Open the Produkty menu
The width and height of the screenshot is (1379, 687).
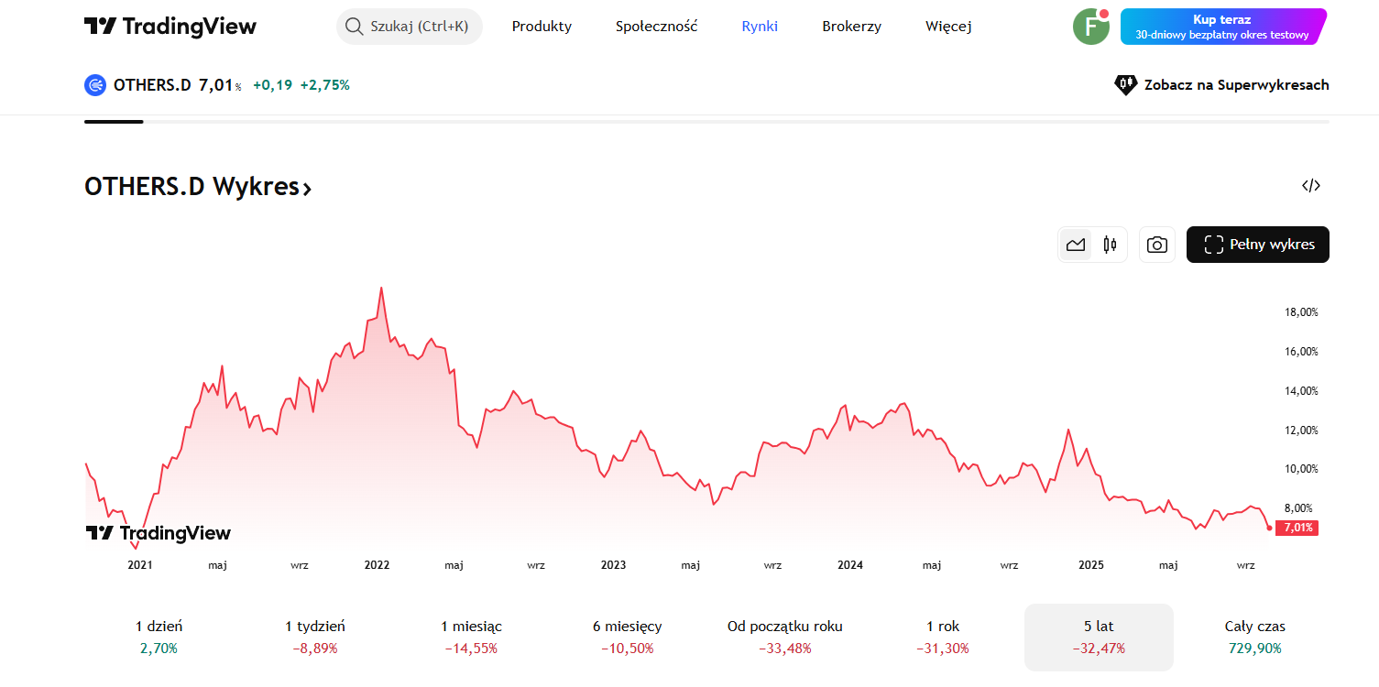[542, 27]
